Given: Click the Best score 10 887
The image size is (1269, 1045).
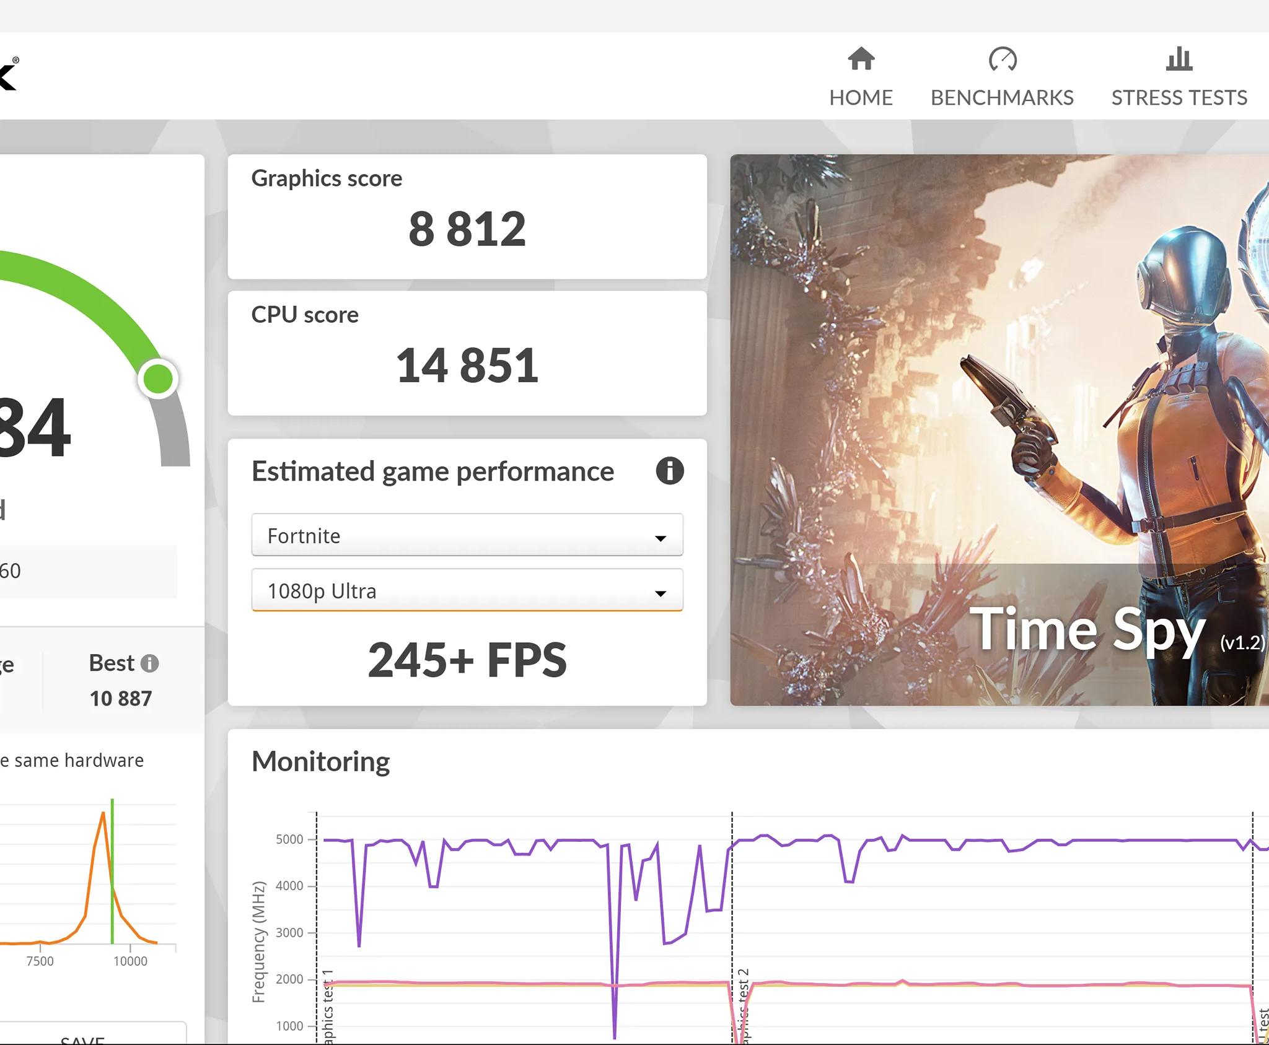Looking at the screenshot, I should pos(121,699).
